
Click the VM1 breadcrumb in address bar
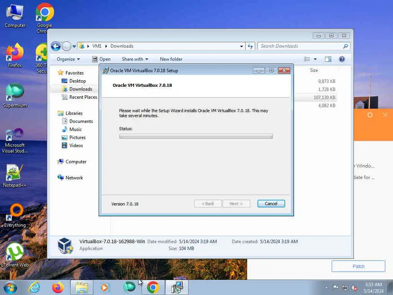[x=97, y=46]
